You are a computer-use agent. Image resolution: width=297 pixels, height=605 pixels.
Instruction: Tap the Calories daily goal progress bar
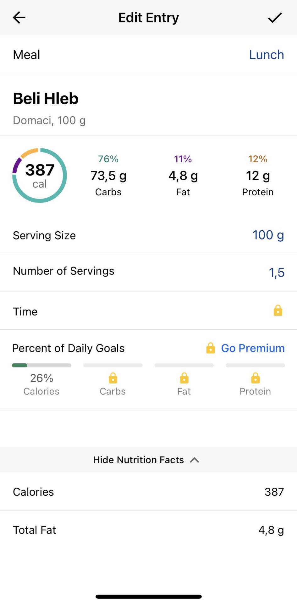click(x=41, y=366)
